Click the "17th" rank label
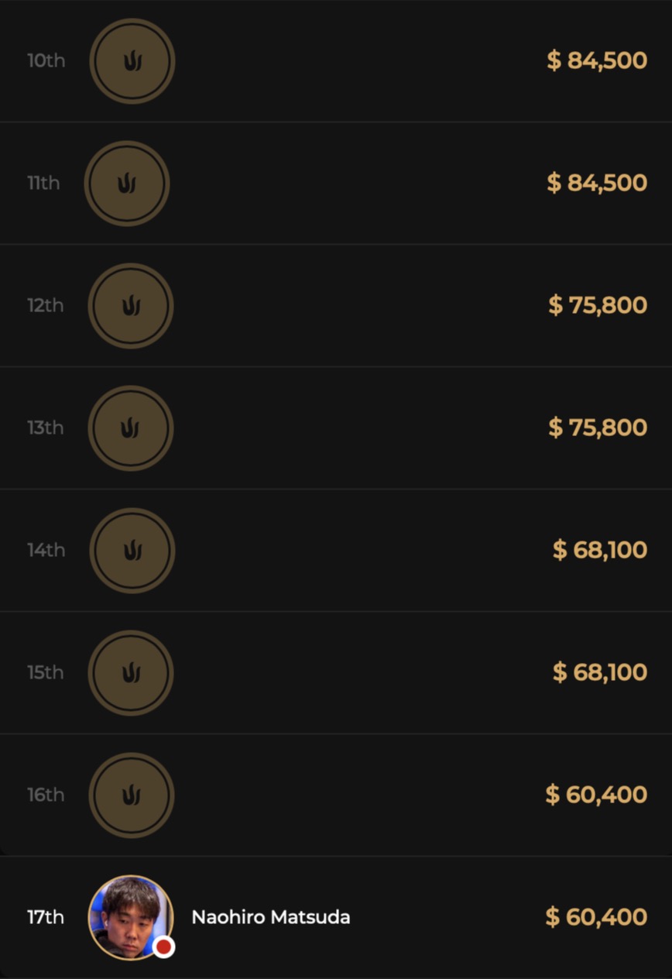 point(46,918)
